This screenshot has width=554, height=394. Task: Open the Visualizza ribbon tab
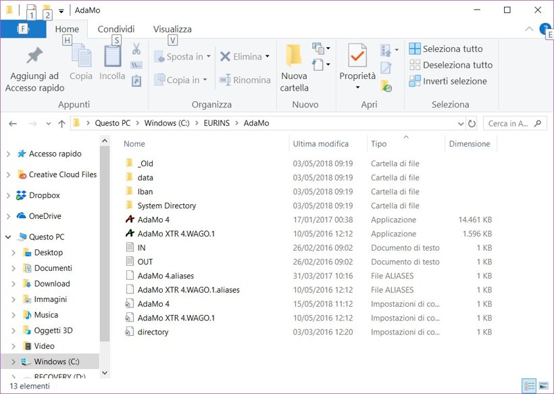point(172,29)
